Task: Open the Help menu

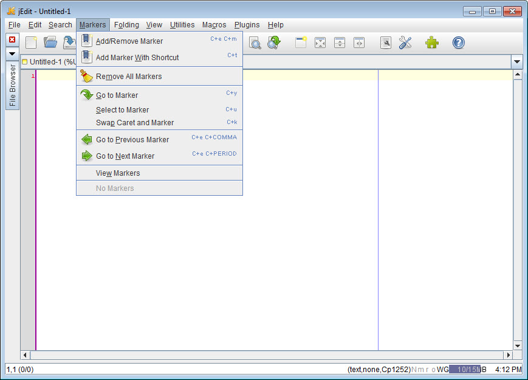Action: 275,25
